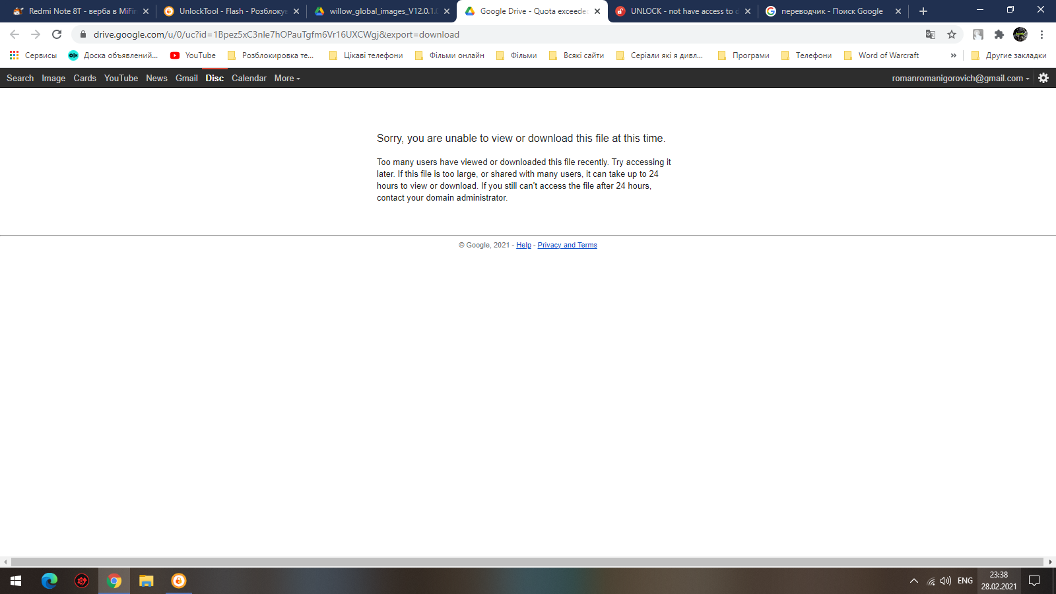Open the Серіали які я дивл... folder
The width and height of the screenshot is (1056, 594).
659,55
